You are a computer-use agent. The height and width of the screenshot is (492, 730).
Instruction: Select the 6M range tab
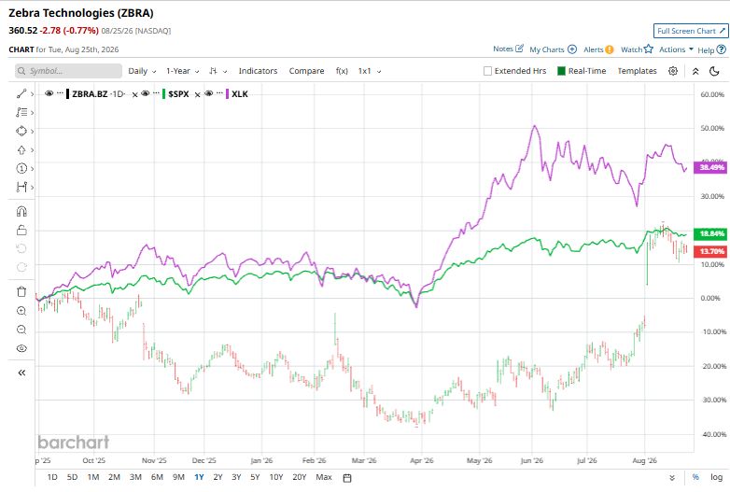[x=157, y=477]
